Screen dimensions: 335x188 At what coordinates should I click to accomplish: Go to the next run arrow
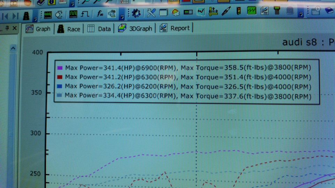[x=15, y=16]
